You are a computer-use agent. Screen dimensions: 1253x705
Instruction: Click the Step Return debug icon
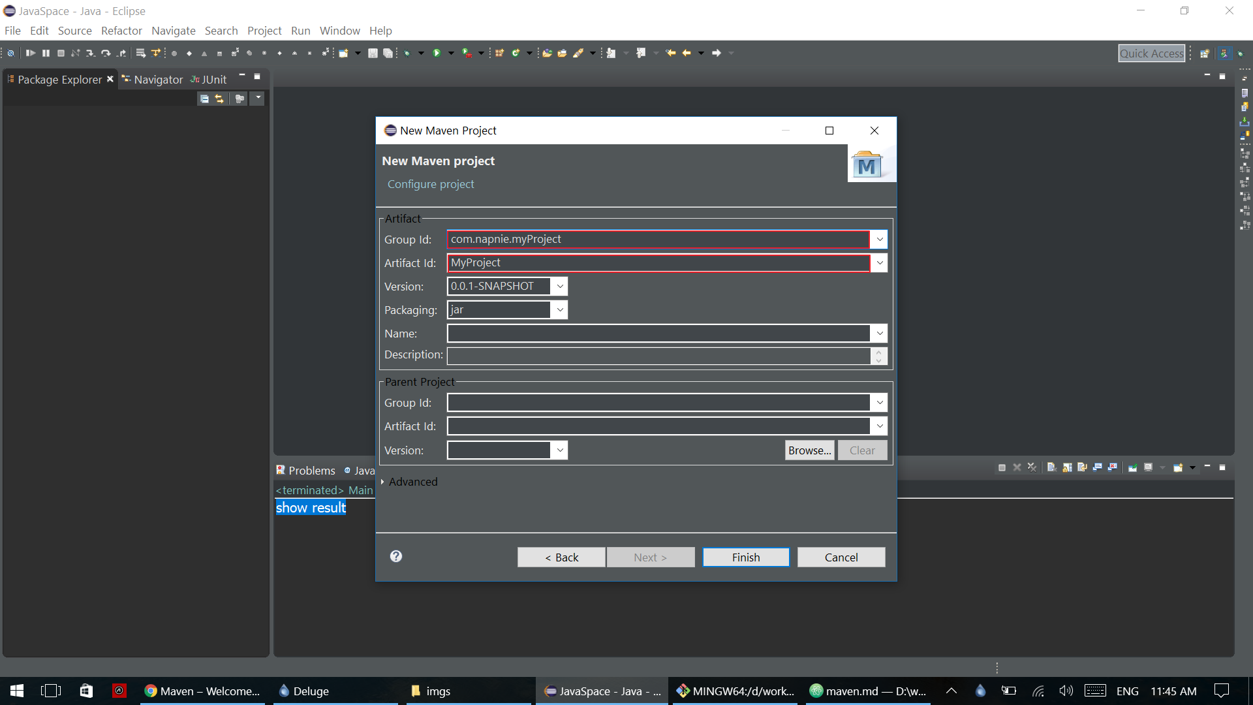click(121, 53)
